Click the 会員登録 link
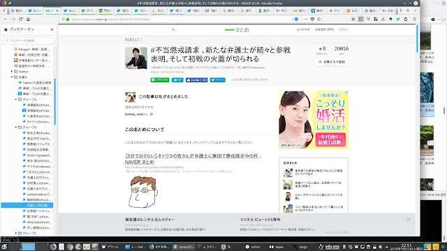This screenshot has height=251, width=447. click(324, 29)
